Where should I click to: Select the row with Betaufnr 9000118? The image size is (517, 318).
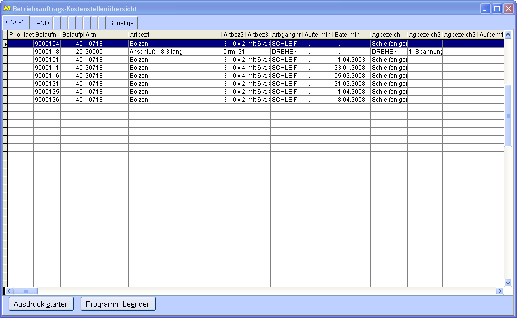[x=47, y=52]
